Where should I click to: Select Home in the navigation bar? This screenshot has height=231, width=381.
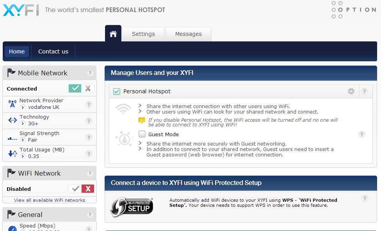17,52
